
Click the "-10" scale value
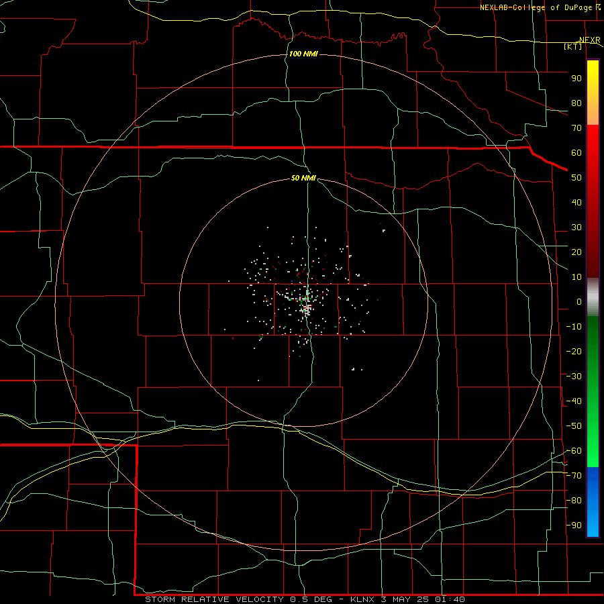(x=574, y=327)
